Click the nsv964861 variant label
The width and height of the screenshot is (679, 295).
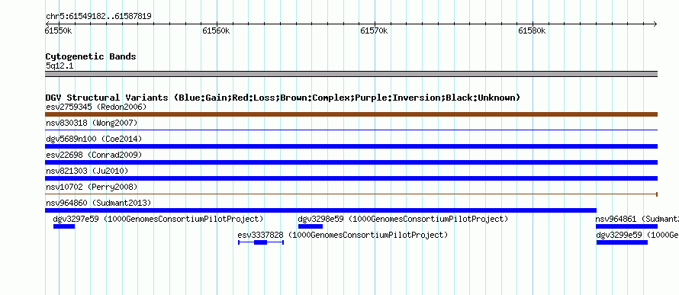(637, 219)
